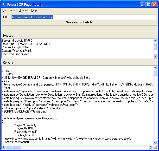Click the 'Content' section label
The height and width of the screenshot is (151, 159).
point(8,63)
